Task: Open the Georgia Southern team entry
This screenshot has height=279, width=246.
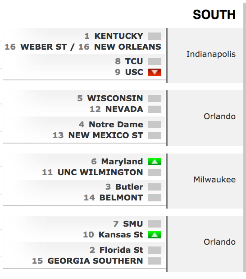Action: click(95, 261)
